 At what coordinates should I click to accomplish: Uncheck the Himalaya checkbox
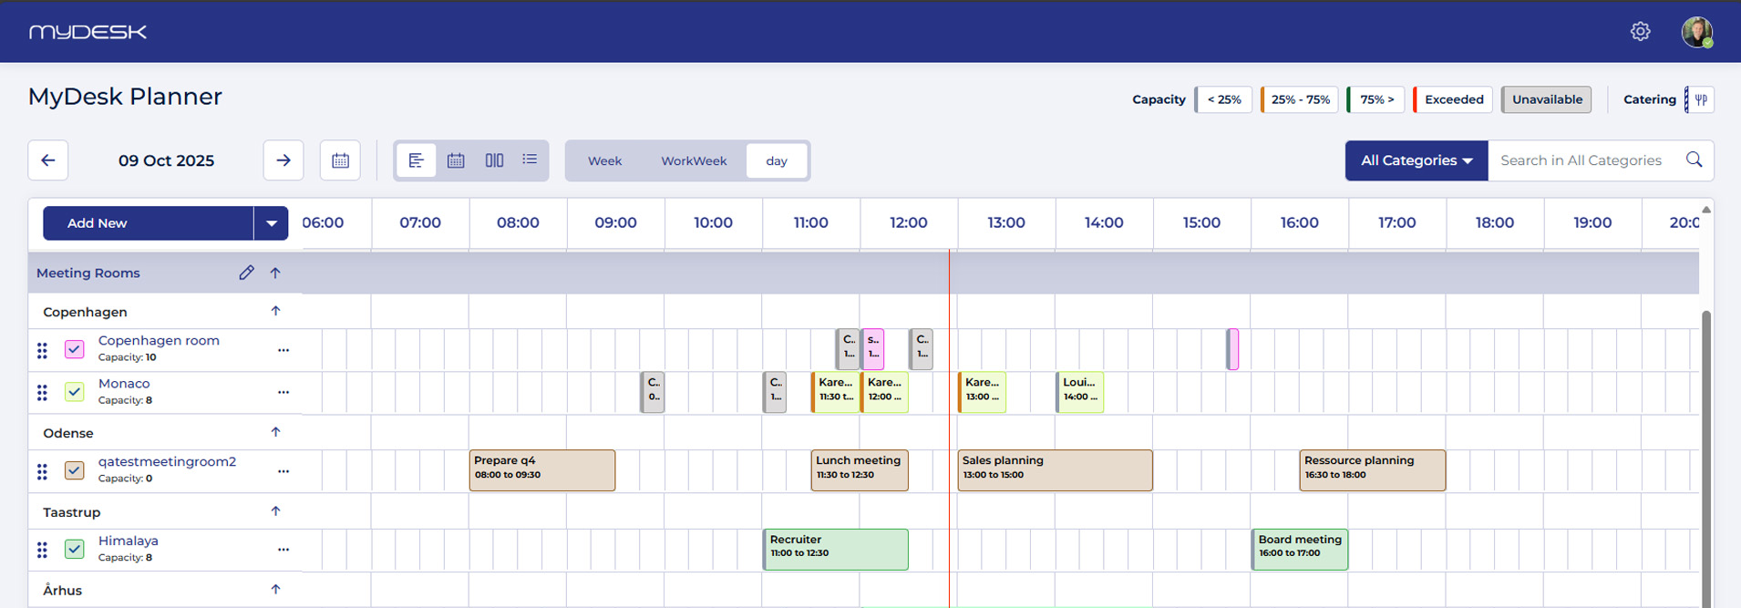click(x=75, y=549)
